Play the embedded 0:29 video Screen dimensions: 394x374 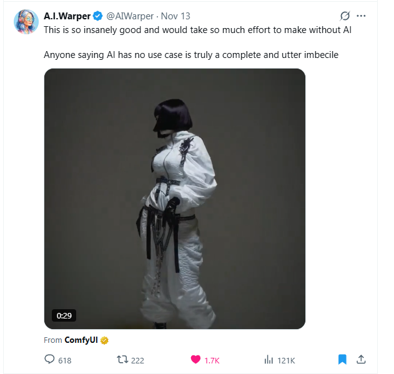coord(175,199)
